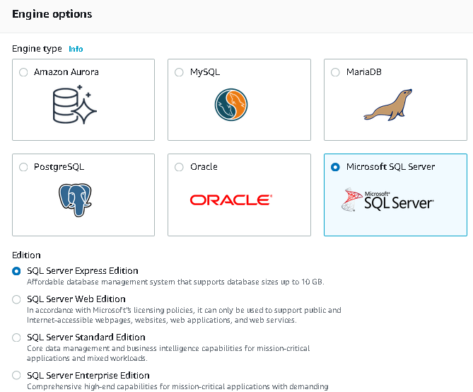Select the Oracle radio button

click(180, 167)
